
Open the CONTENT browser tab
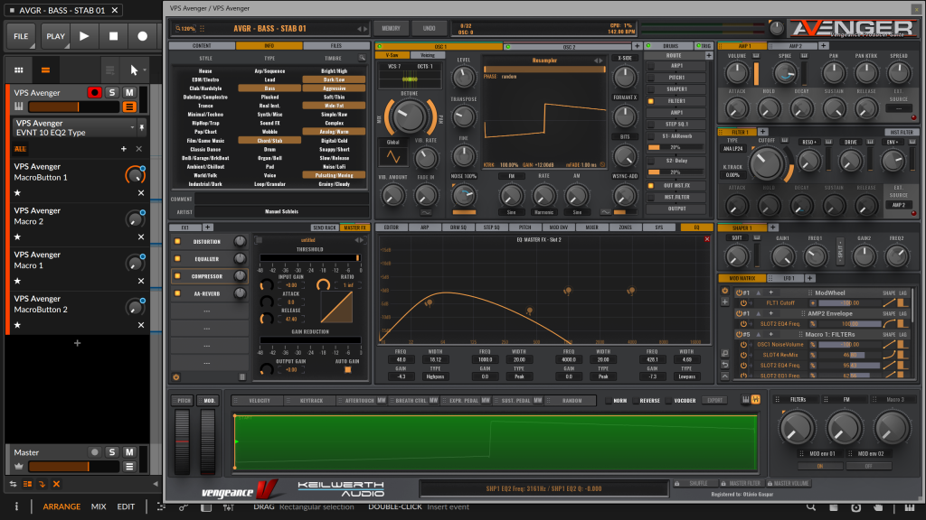[202, 45]
